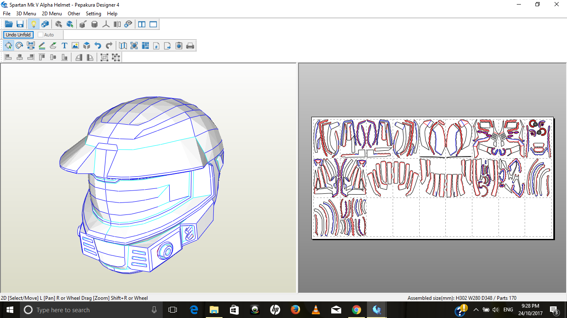The image size is (567, 318).
Task: Open the taskbar volume speaker control
Action: click(x=495, y=310)
